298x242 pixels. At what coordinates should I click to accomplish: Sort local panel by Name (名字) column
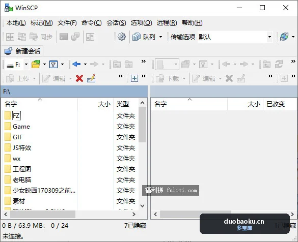pos(40,104)
